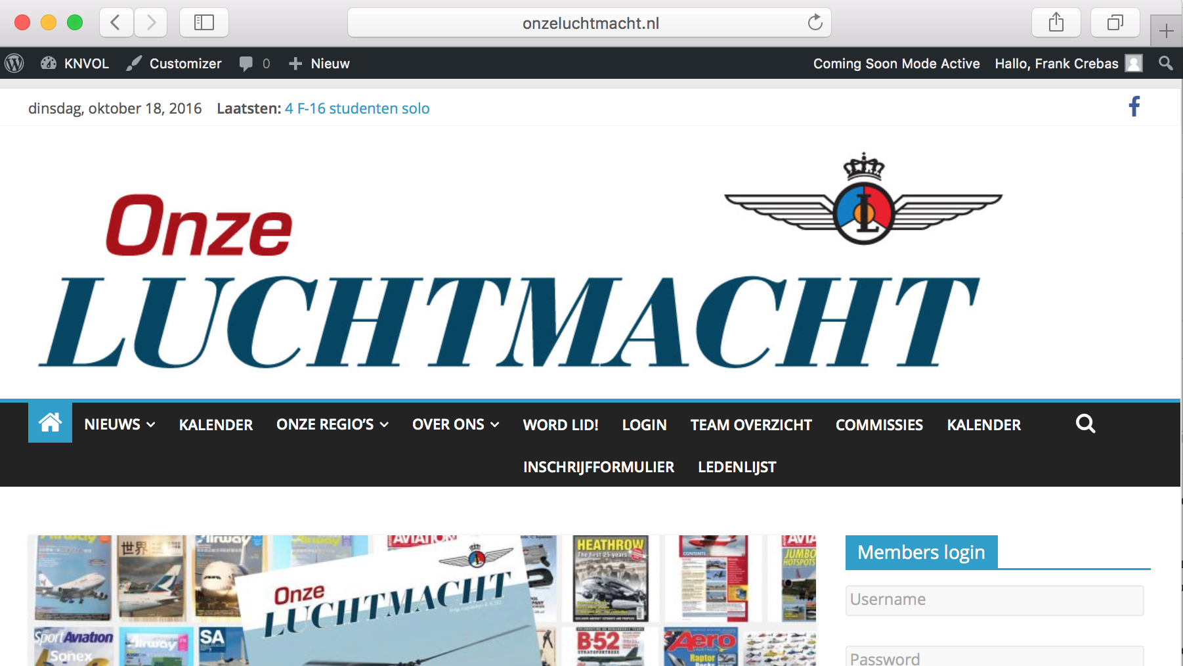This screenshot has width=1183, height=666.
Task: Open the last KALENDER menu item
Action: coord(983,425)
